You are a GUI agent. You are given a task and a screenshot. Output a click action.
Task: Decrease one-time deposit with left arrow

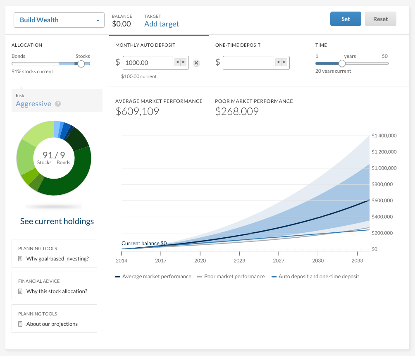[x=278, y=62]
